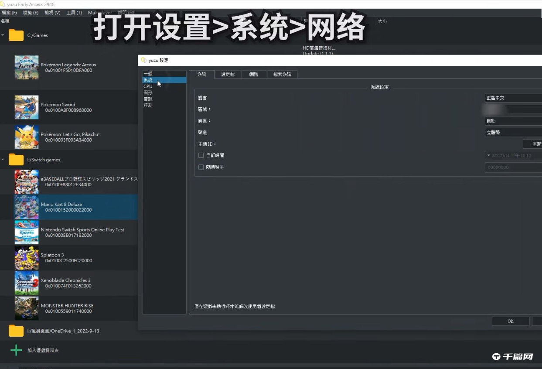This screenshot has width=542, height=369.
Task: Select the Mario Kart 8 Deluxe cover icon
Action: tap(26, 207)
